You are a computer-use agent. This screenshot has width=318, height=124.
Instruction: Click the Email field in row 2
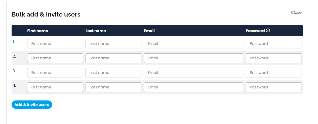click(x=193, y=58)
